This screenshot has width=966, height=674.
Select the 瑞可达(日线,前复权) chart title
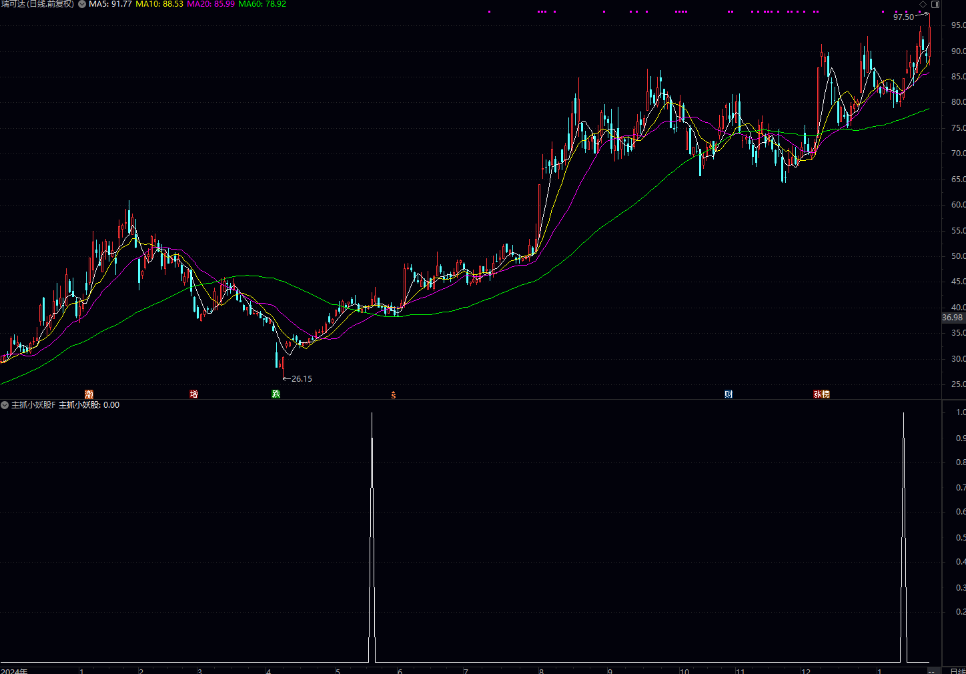[37, 4]
